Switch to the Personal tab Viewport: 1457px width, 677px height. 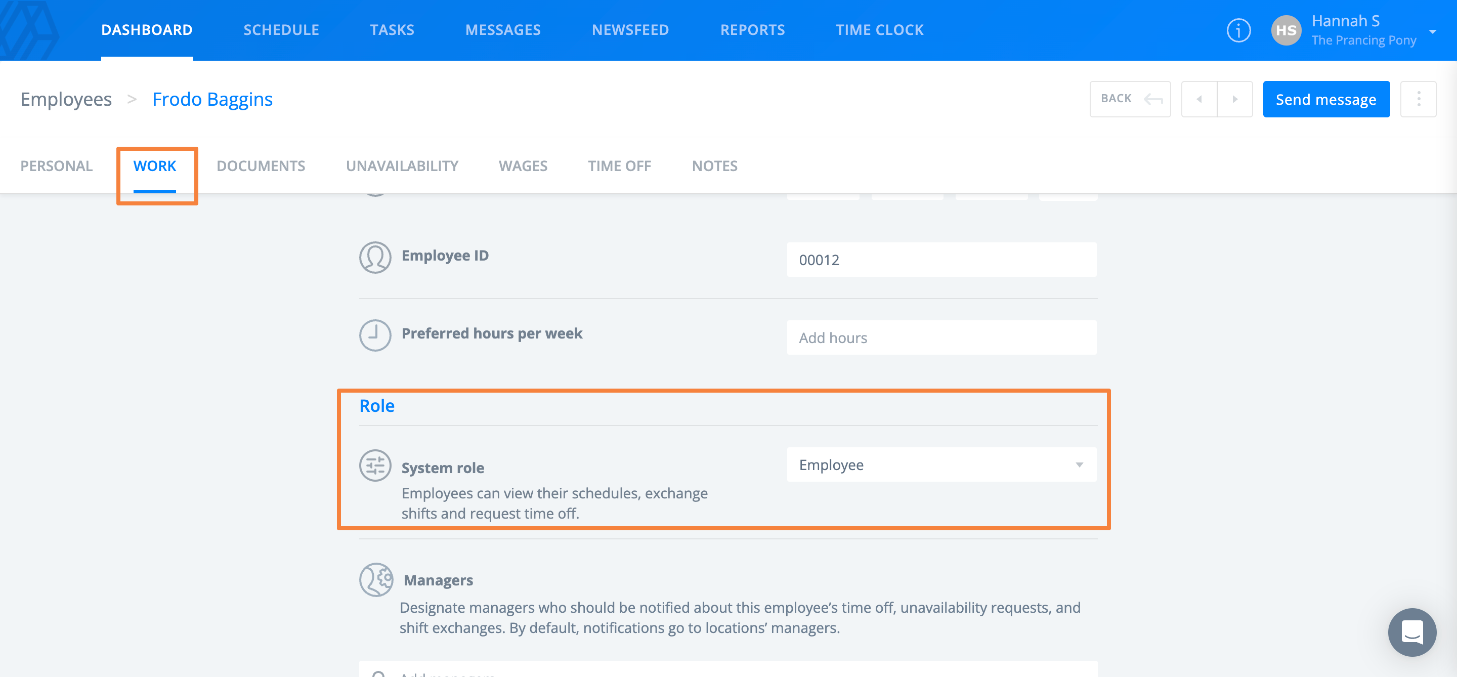[57, 166]
